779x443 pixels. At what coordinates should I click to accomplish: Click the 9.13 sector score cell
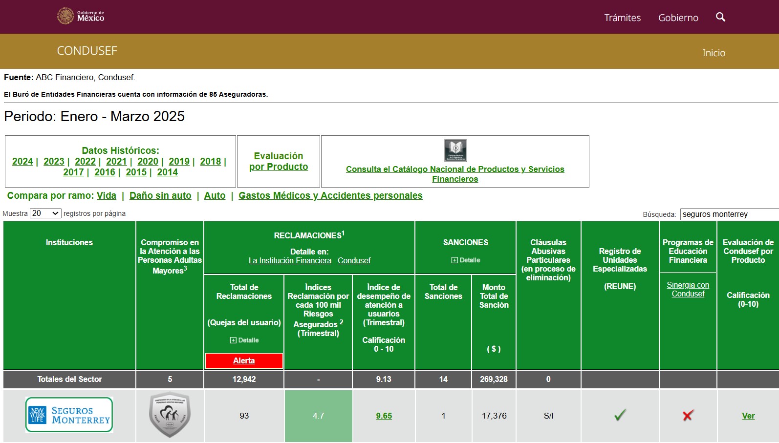tap(384, 380)
